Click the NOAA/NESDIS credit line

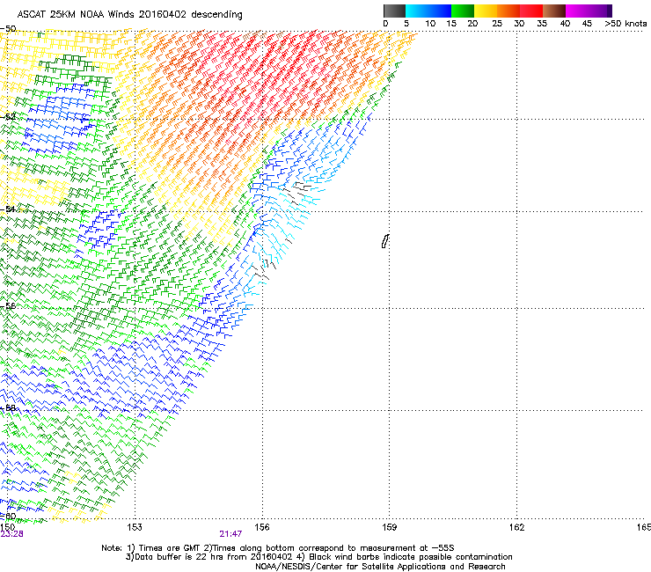click(x=380, y=567)
